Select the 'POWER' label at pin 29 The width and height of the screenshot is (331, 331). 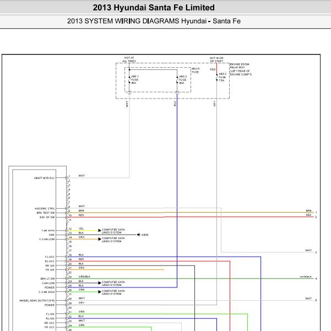pos(50,305)
